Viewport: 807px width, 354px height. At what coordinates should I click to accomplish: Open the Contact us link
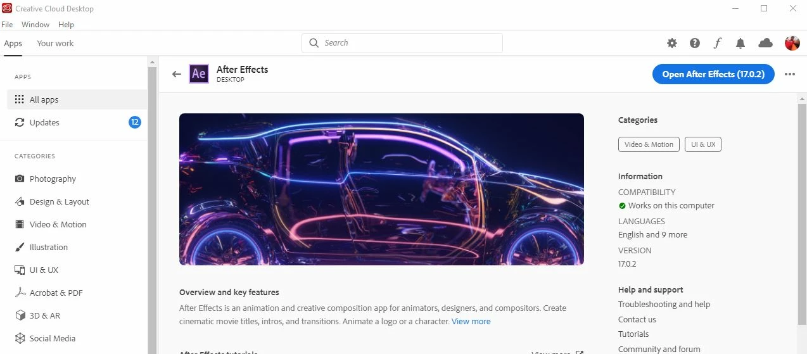[637, 320]
